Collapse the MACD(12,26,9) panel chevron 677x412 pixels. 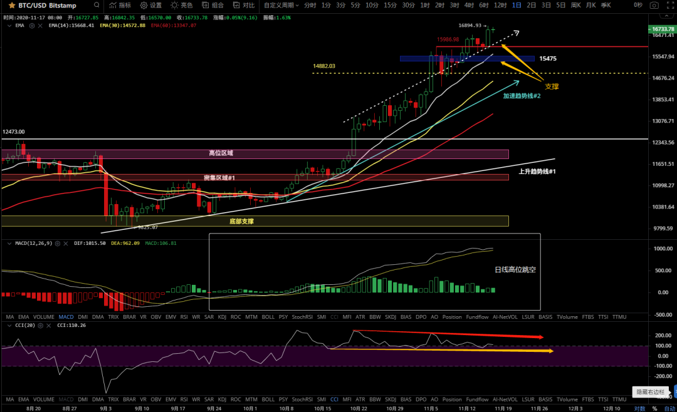coord(9,243)
